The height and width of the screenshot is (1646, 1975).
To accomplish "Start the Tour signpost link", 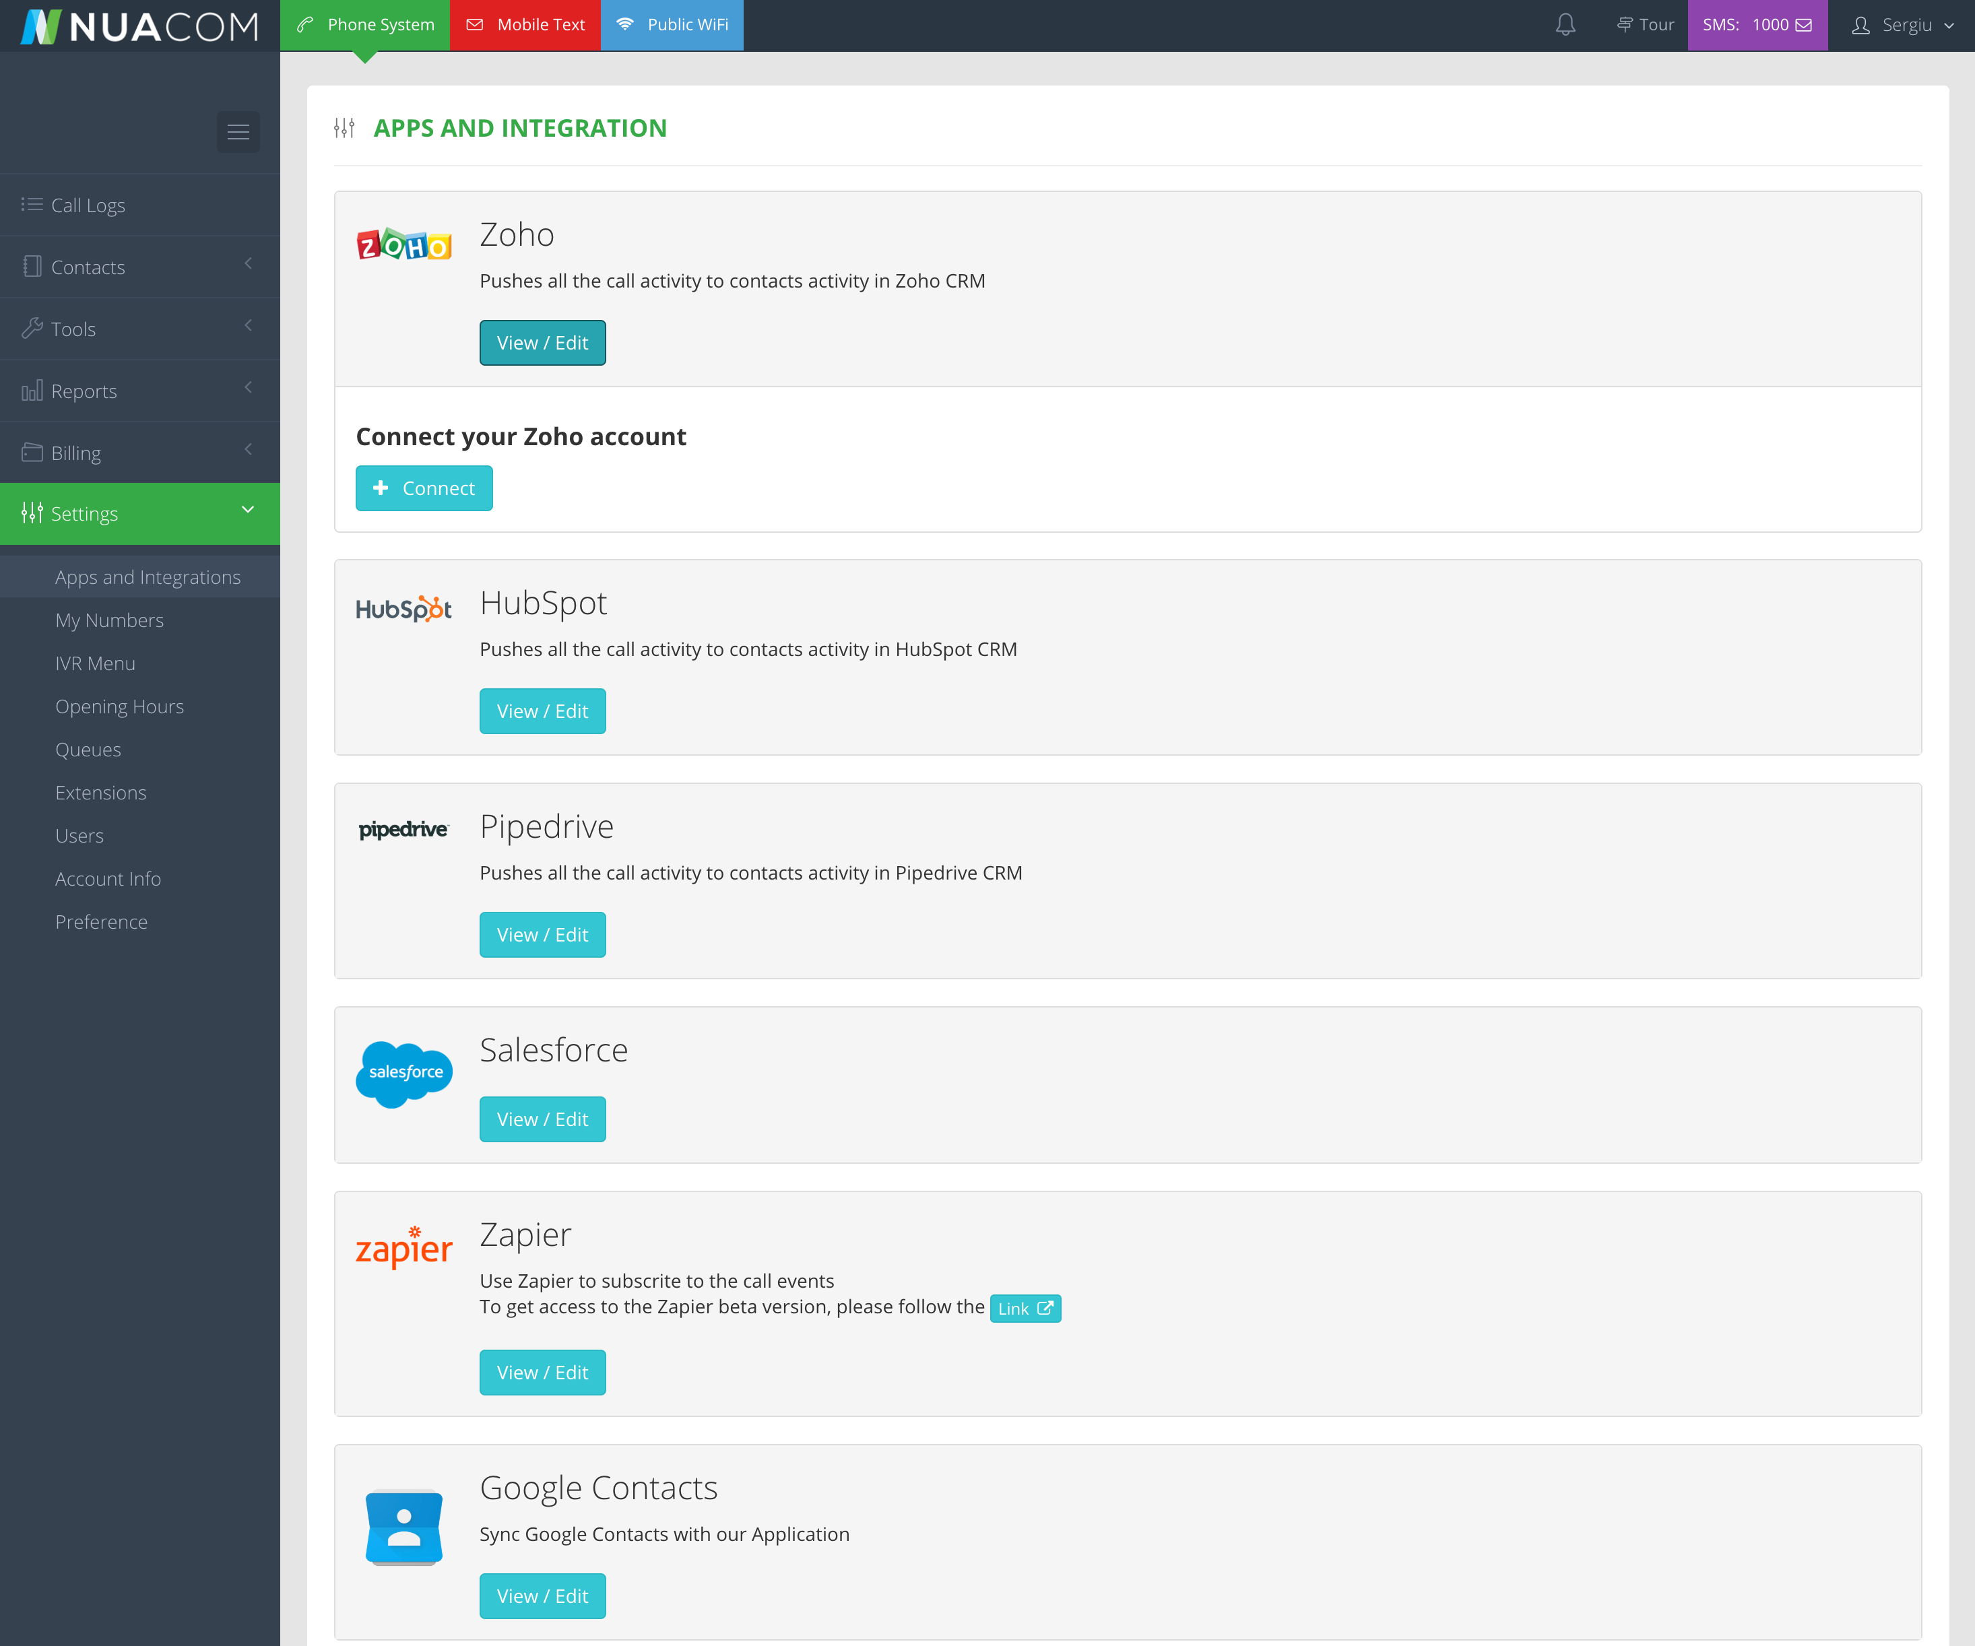I will coord(1645,24).
